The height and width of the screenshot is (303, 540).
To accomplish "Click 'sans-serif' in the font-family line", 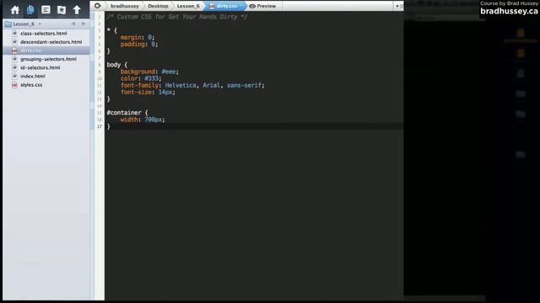I will pyautogui.click(x=244, y=85).
